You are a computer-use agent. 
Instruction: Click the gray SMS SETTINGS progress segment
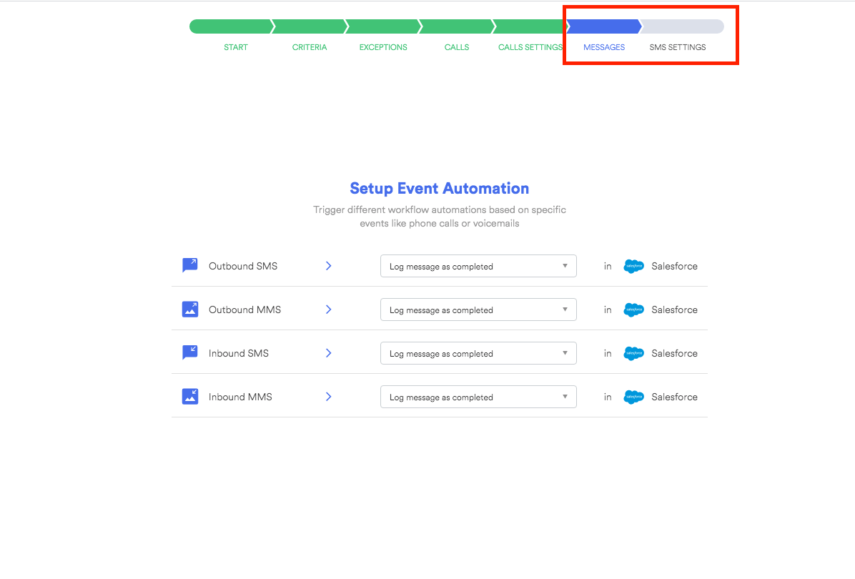[x=681, y=26]
